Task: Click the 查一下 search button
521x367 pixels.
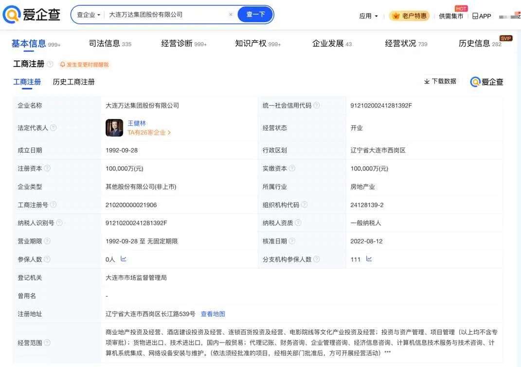Action: 255,14
